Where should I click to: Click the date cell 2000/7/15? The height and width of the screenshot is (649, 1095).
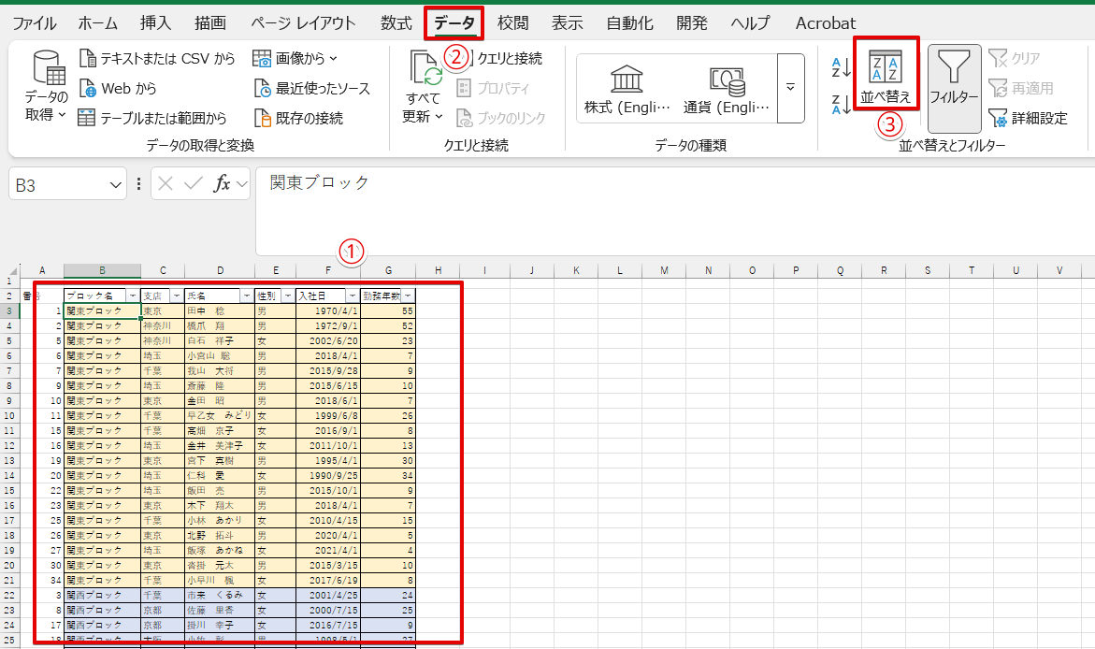(x=328, y=610)
